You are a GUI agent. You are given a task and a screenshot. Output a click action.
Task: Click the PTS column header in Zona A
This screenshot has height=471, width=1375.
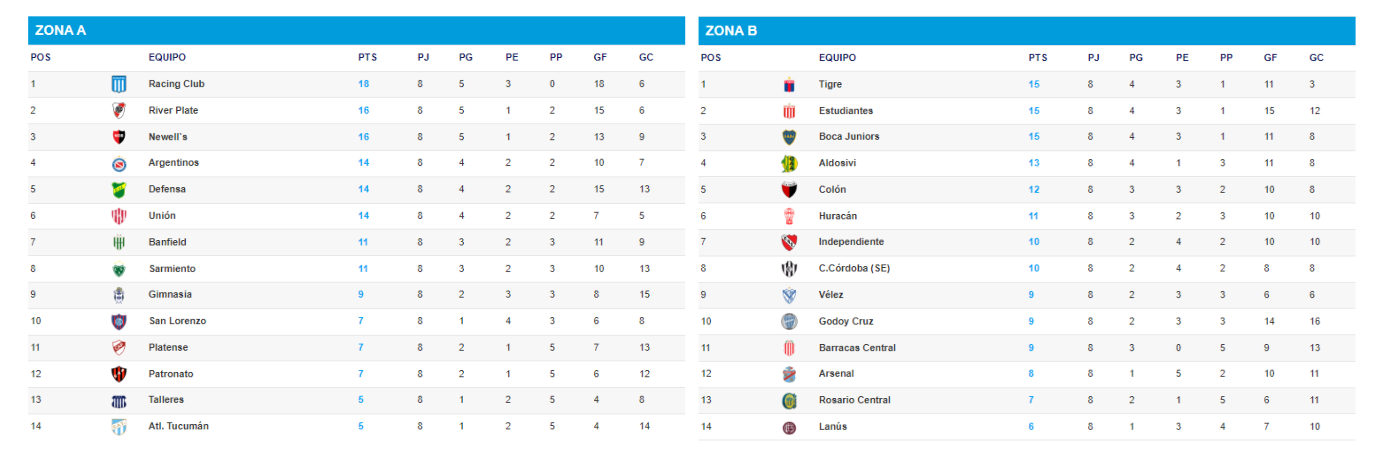(367, 57)
